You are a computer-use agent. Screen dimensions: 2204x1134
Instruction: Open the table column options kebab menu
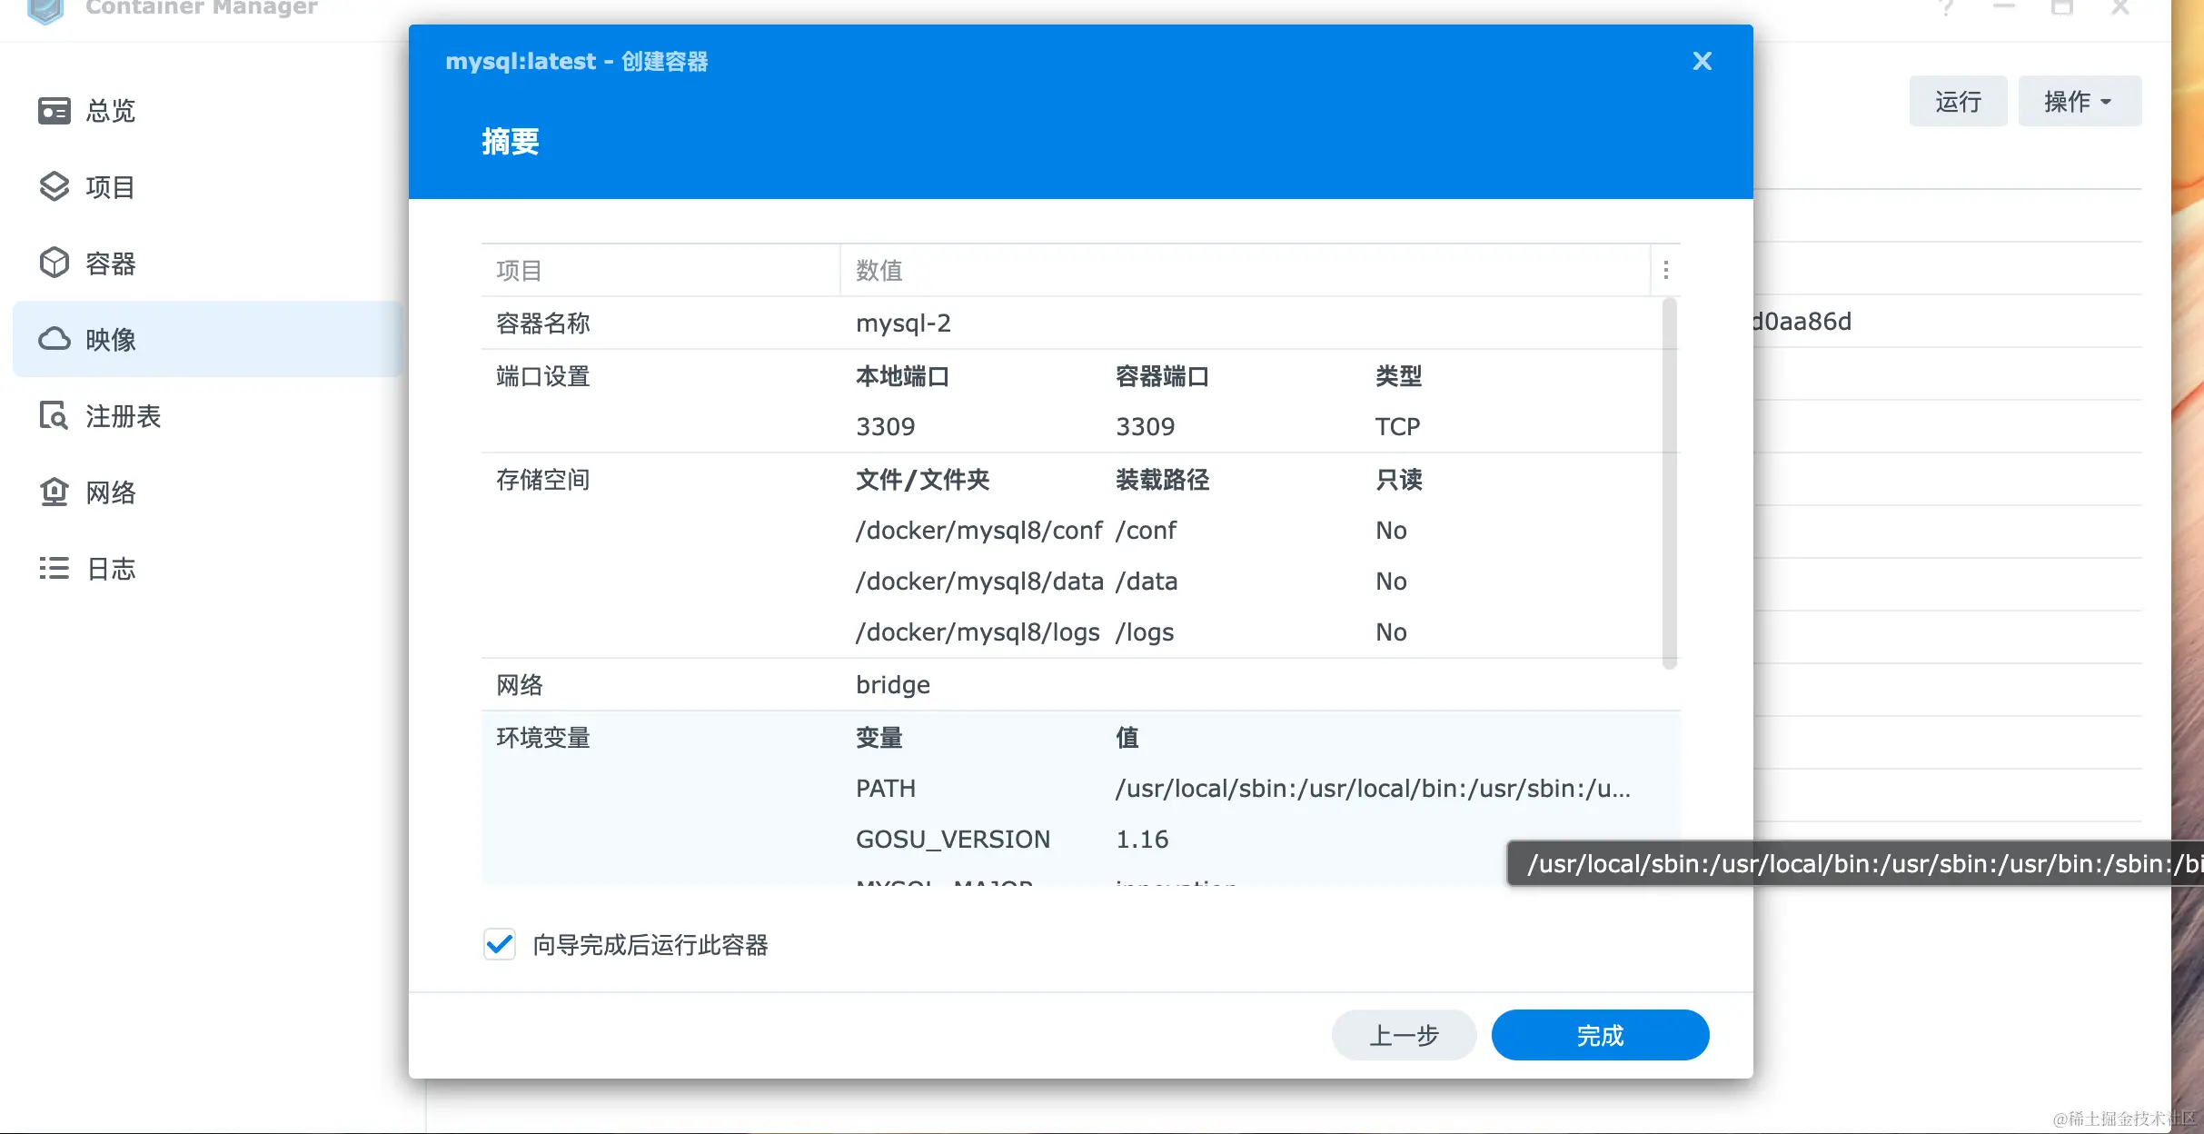pos(1665,270)
